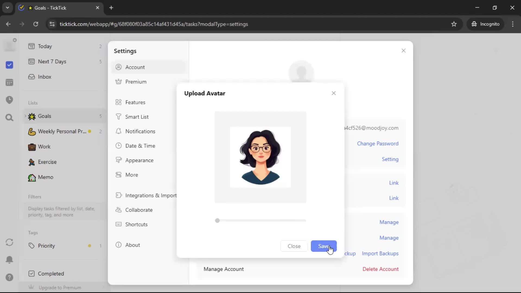Bookmark this page with star icon

454,24
